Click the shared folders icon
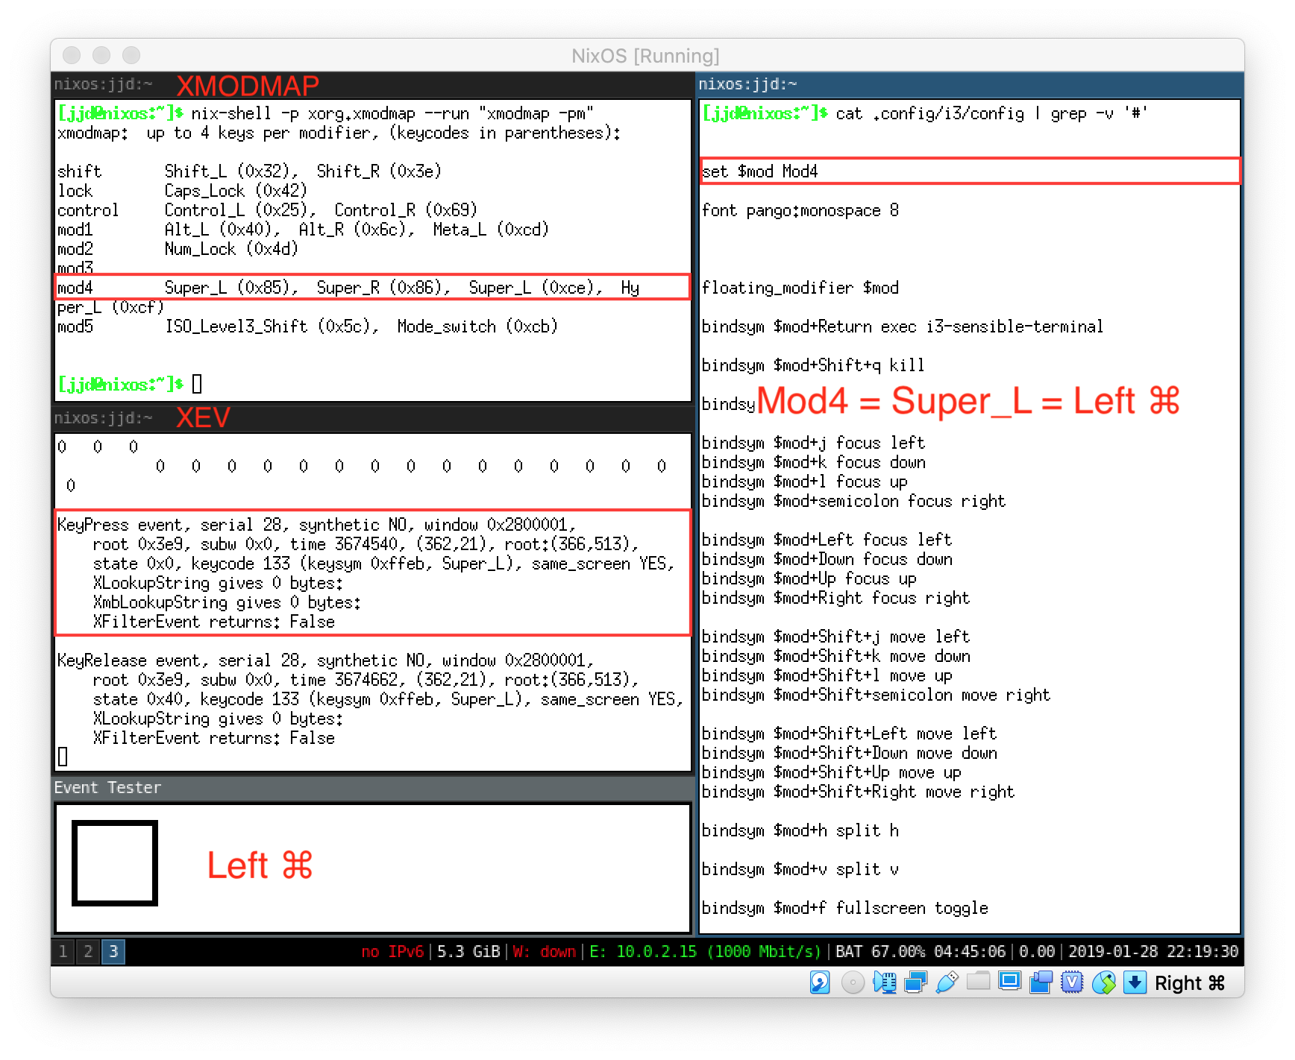 (x=978, y=982)
